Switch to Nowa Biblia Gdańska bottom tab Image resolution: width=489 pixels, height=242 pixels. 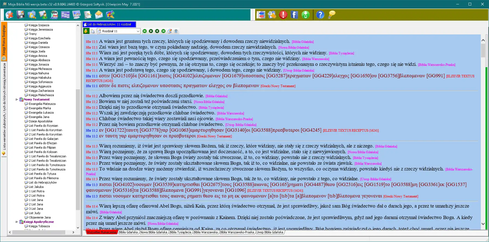tap(154, 232)
